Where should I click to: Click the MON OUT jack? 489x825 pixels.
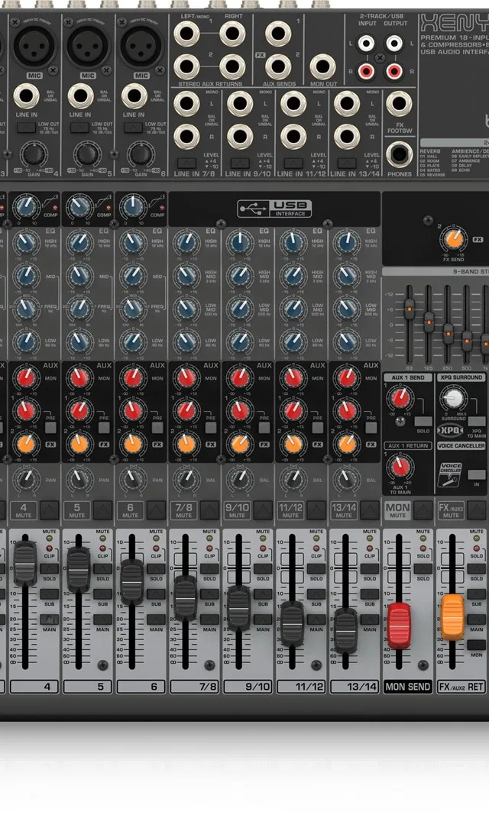[x=322, y=66]
